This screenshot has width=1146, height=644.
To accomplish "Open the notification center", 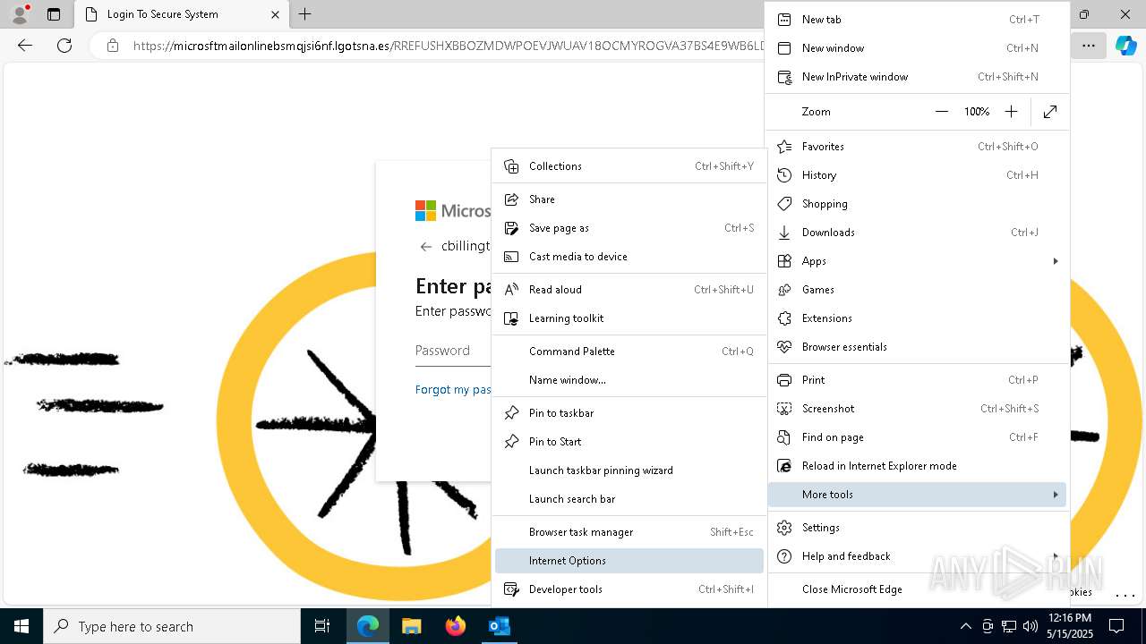I will tap(1116, 626).
